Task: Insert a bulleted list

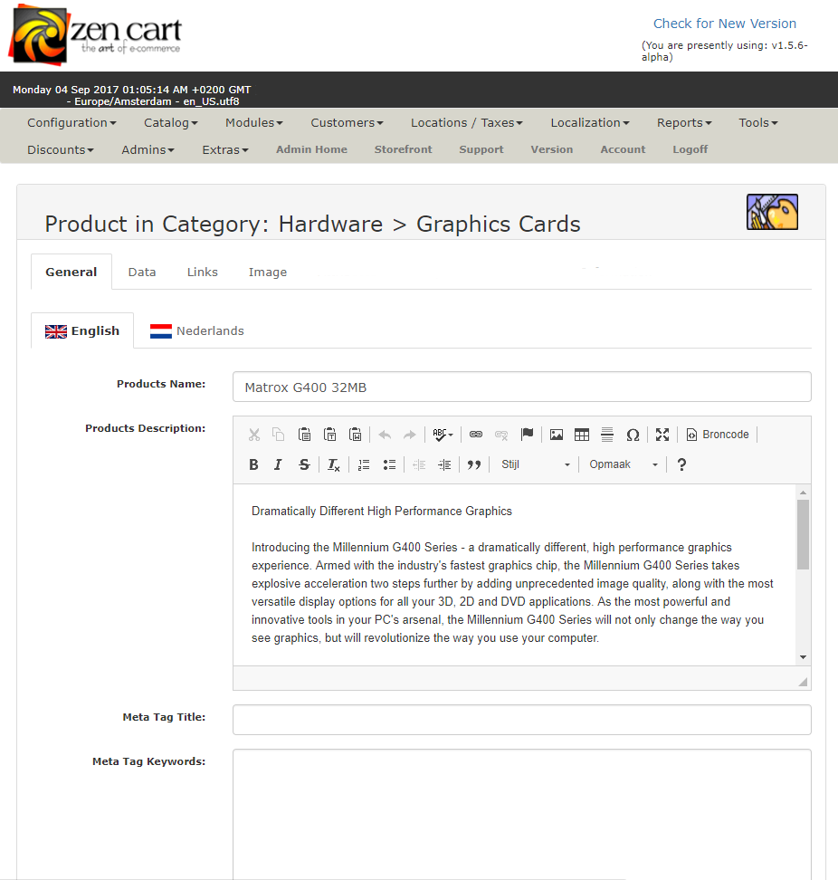Action: point(389,464)
